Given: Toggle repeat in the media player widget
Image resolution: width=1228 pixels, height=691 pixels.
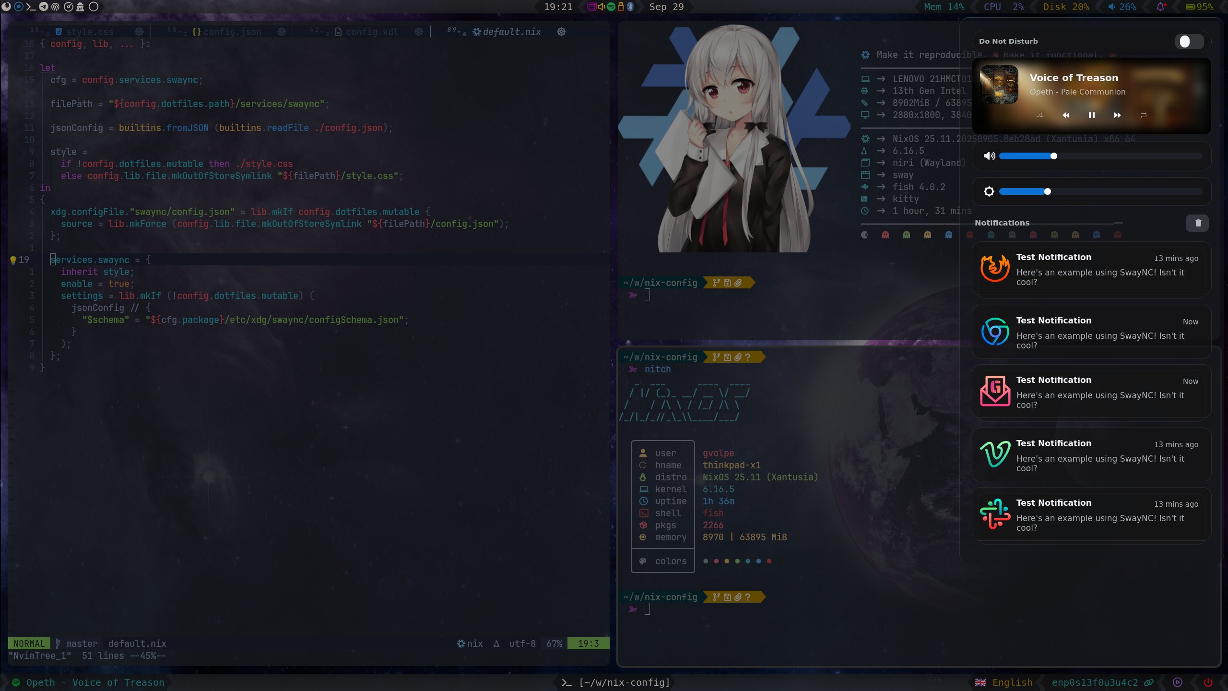Looking at the screenshot, I should pyautogui.click(x=1144, y=115).
